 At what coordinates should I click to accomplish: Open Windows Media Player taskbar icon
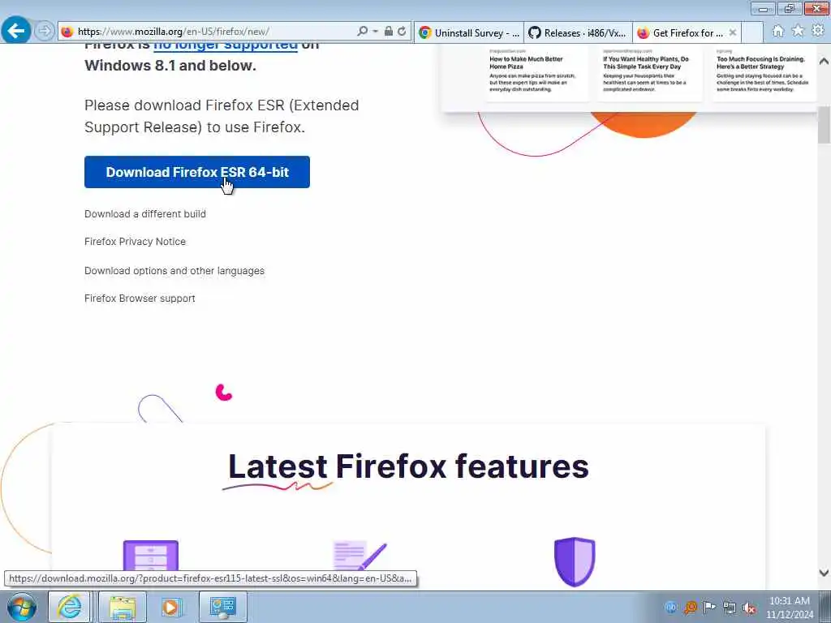click(171, 607)
